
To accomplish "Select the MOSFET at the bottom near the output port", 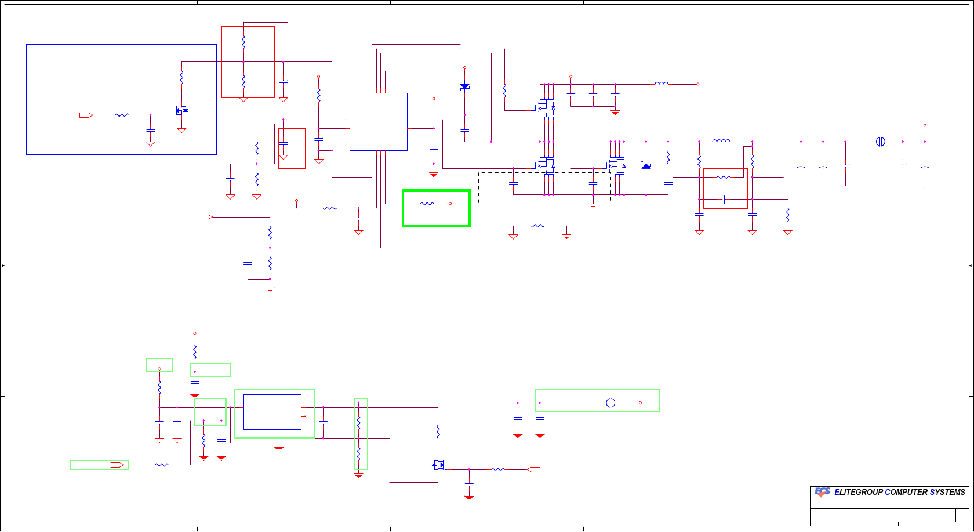I will 438,465.
